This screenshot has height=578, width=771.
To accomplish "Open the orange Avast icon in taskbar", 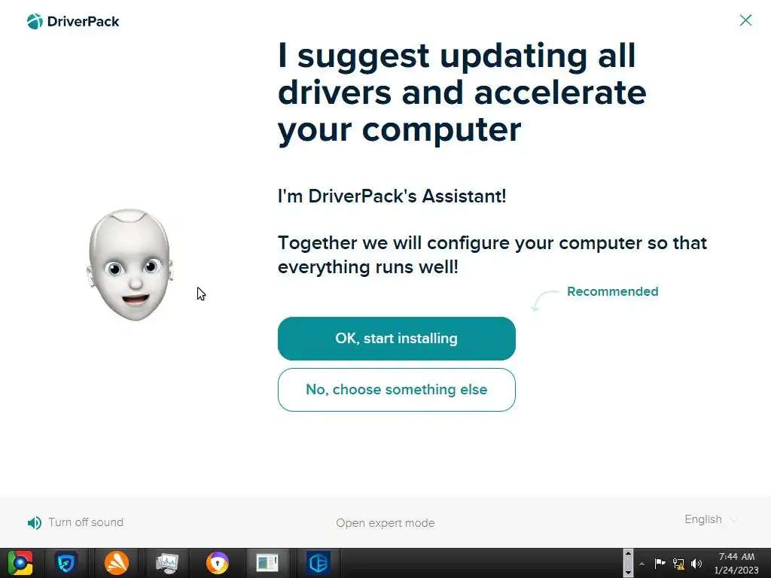I will [x=117, y=563].
